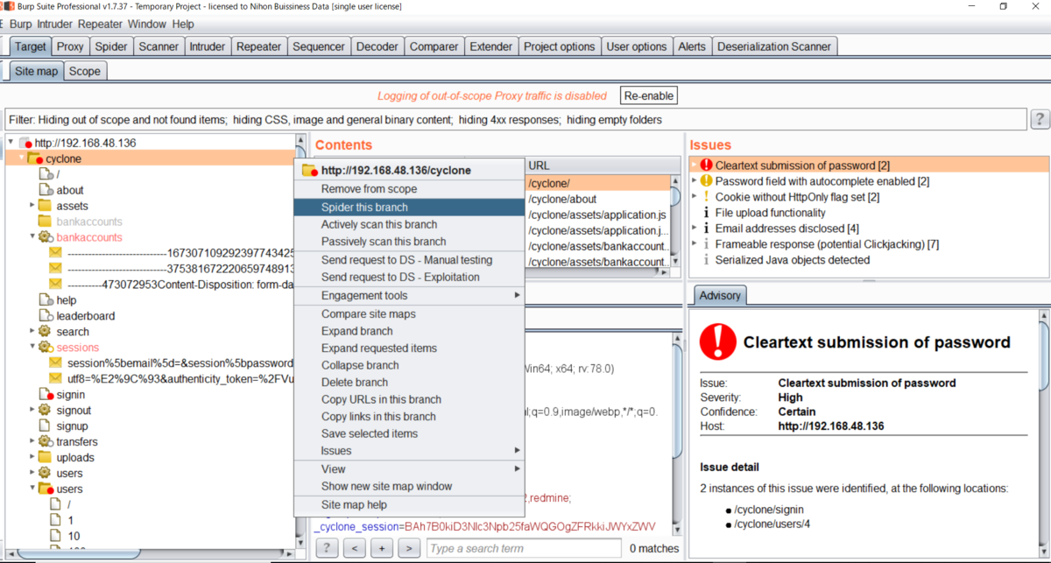This screenshot has height=563, width=1051.
Task: Expand the search tree node
Action: tap(32, 332)
